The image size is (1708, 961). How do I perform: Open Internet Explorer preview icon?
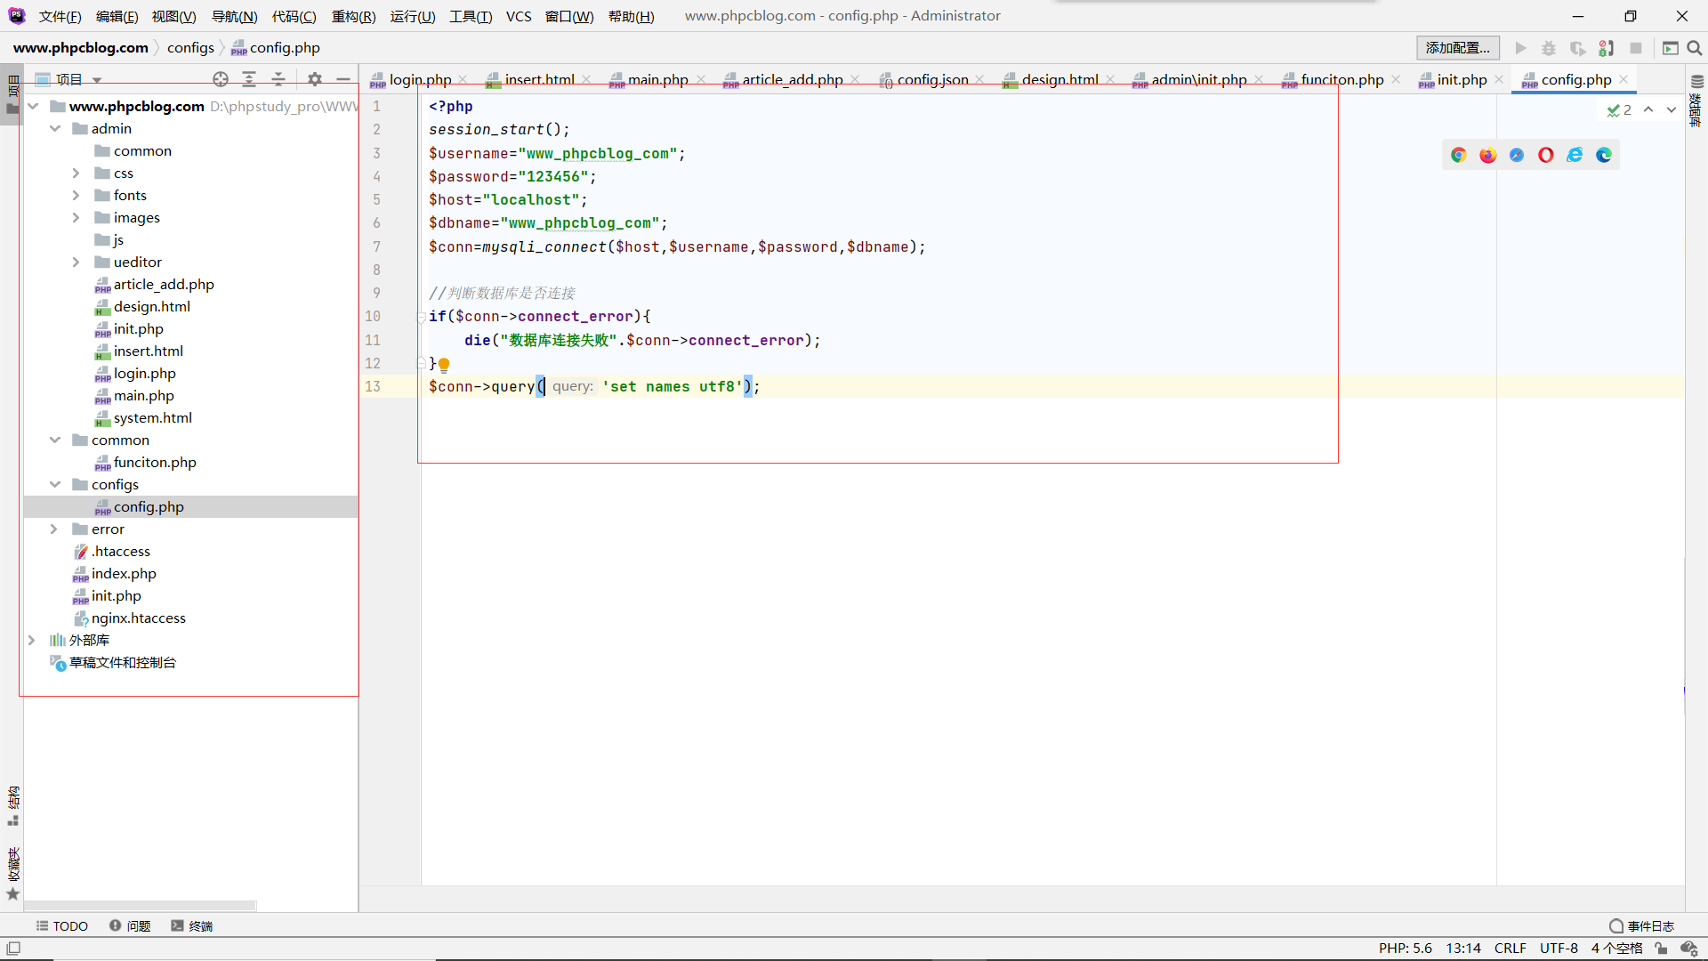coord(1575,155)
